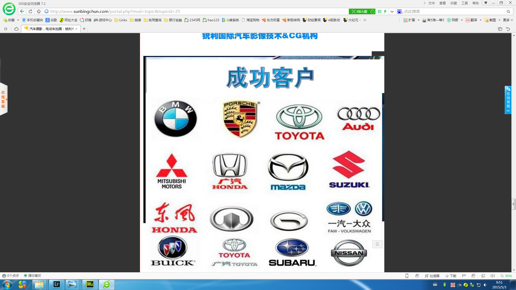516x290 pixels.
Task: Click the 加速器 accelerator status item
Action: [432, 276]
